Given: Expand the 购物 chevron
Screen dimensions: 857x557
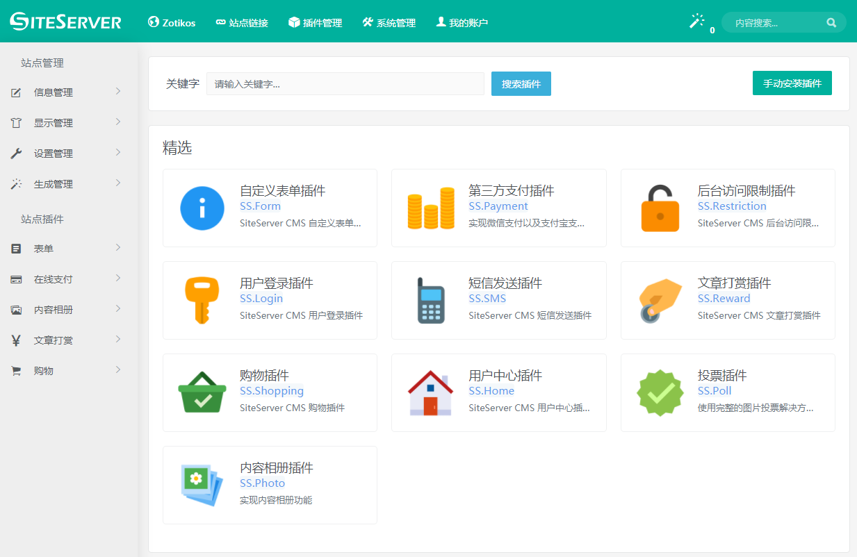Looking at the screenshot, I should coord(118,369).
